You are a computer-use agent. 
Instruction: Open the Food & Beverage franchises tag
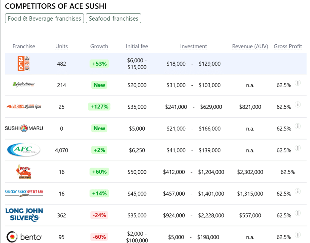45,18
